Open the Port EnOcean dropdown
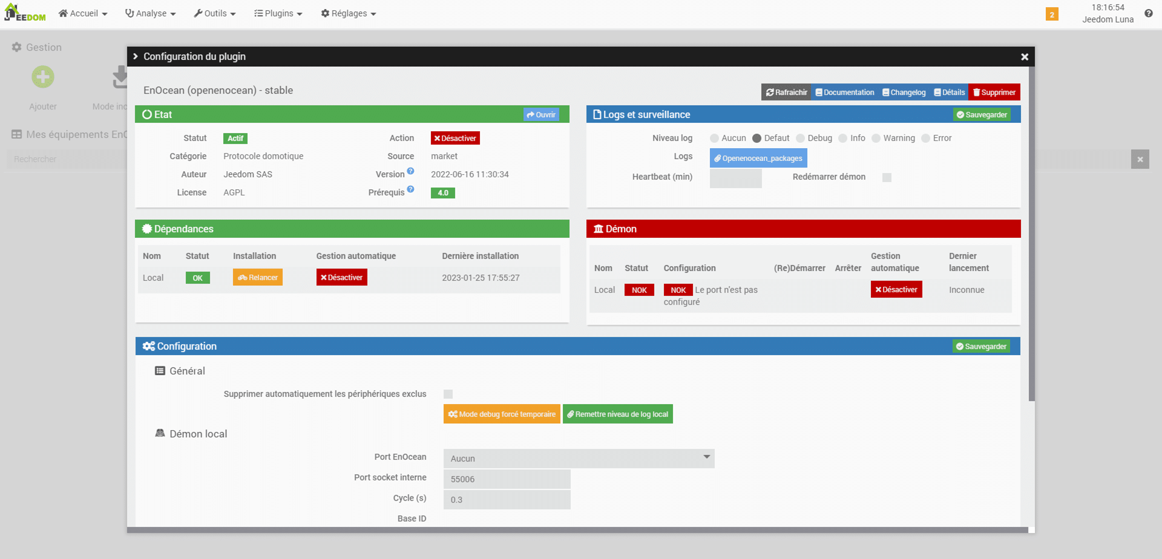This screenshot has width=1162, height=559. (x=579, y=459)
